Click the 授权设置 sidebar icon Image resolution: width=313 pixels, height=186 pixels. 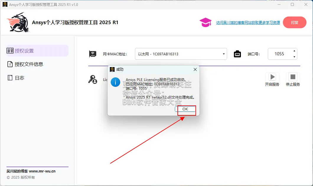point(10,51)
